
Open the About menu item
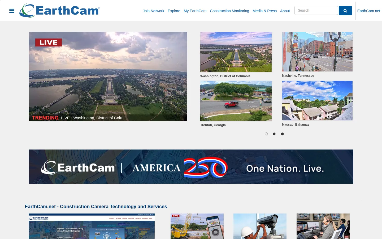[285, 11]
